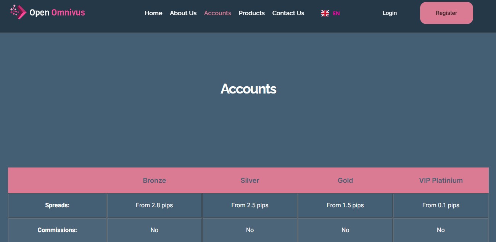Go to the Home page
This screenshot has height=242, width=496.
click(153, 13)
